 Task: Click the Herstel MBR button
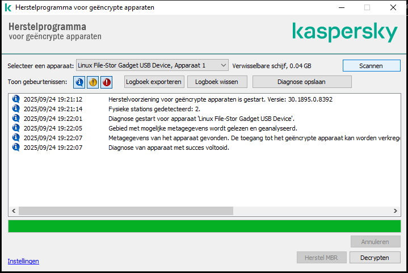pyautogui.click(x=321, y=258)
